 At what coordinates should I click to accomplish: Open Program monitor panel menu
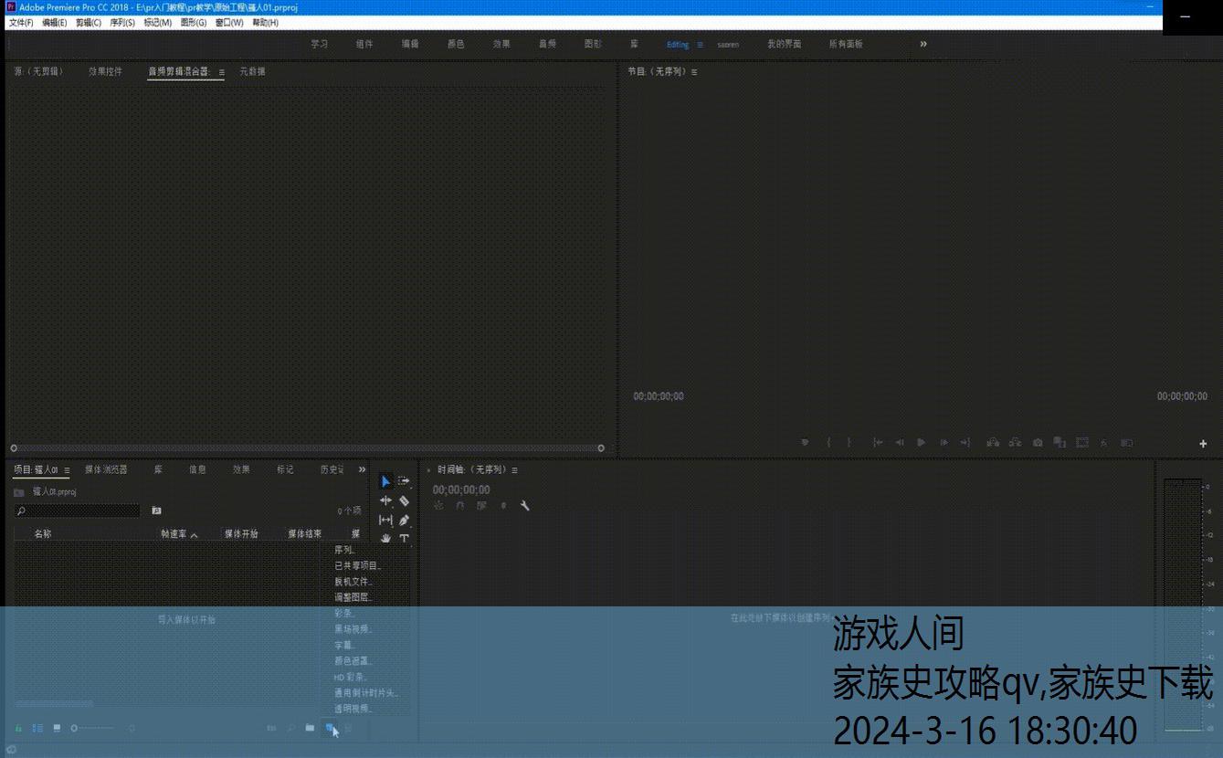pos(694,72)
